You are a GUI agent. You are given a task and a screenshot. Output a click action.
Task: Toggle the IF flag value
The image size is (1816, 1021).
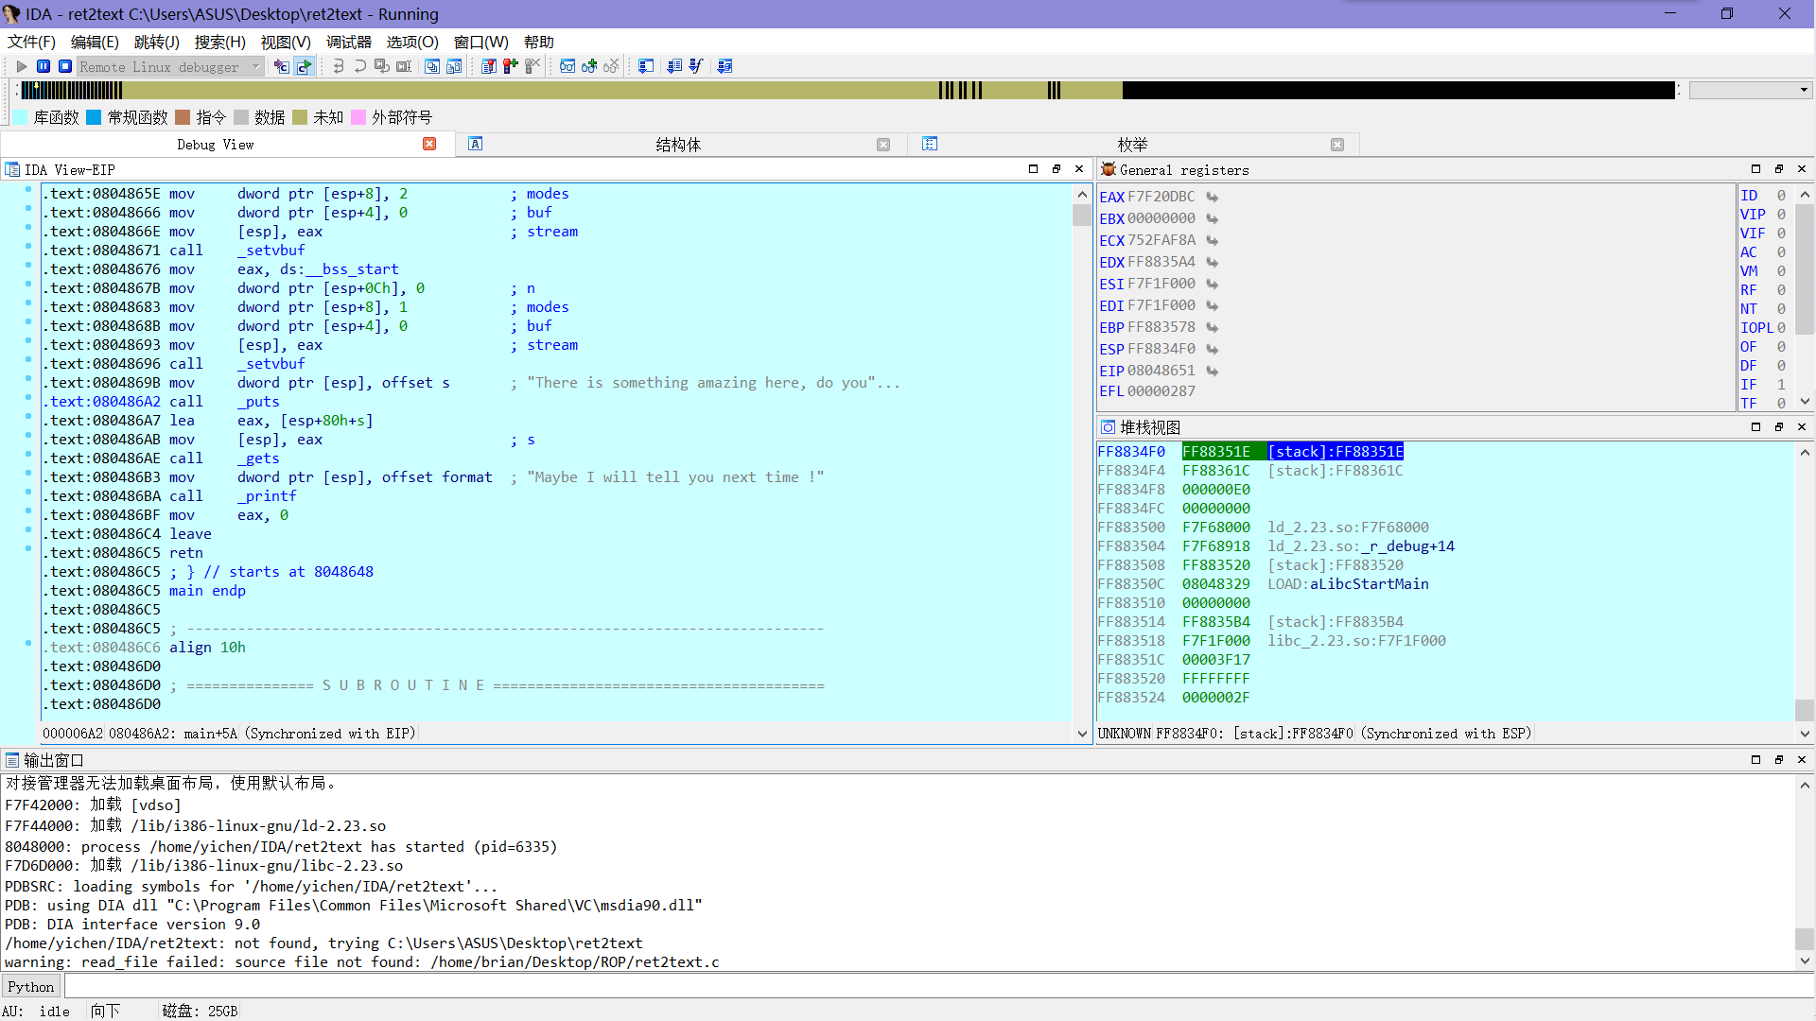click(1781, 385)
